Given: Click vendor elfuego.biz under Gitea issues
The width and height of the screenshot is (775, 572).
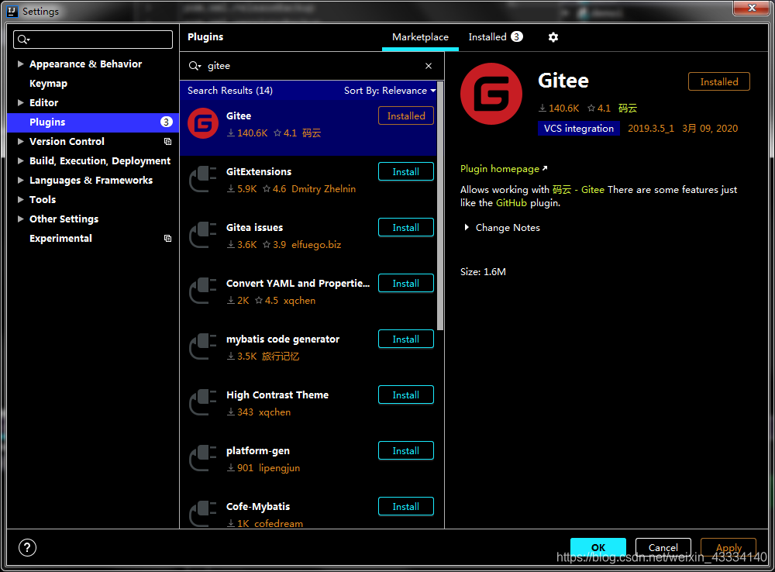Looking at the screenshot, I should click(316, 245).
